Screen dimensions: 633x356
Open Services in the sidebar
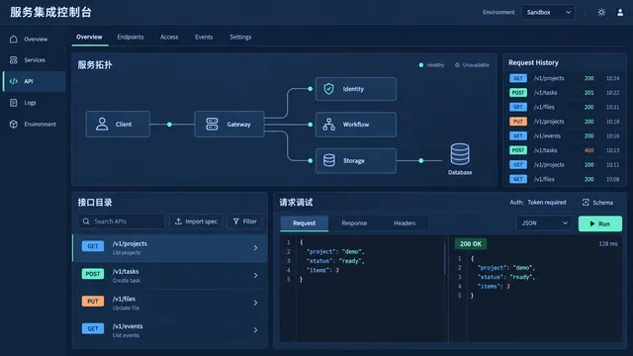tap(34, 60)
